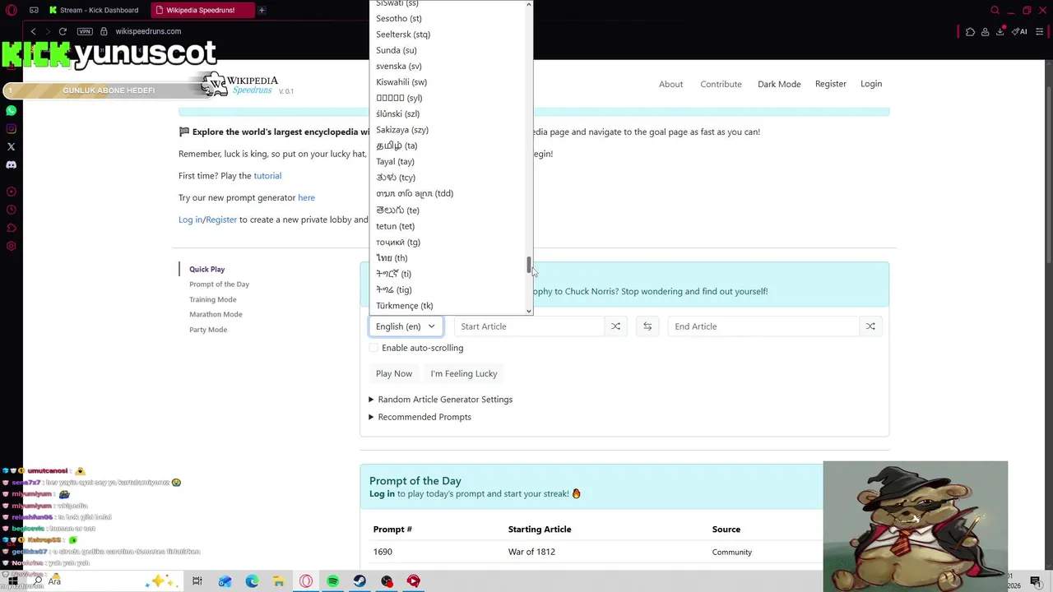Open the extensions puzzle icon
This screenshot has width=1053, height=592.
point(970,31)
